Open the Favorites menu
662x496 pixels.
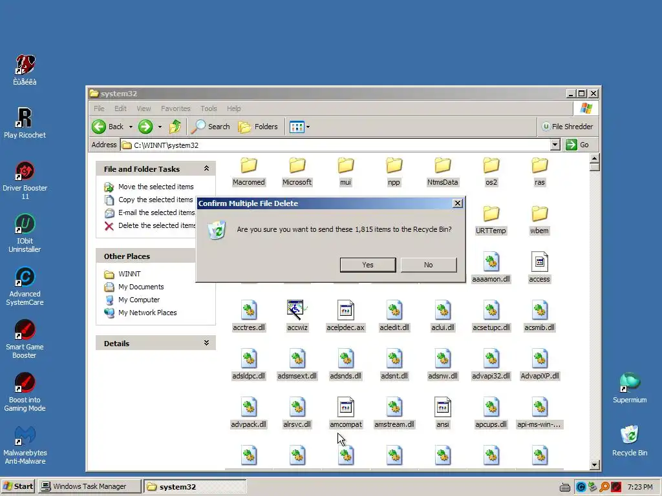pos(176,108)
